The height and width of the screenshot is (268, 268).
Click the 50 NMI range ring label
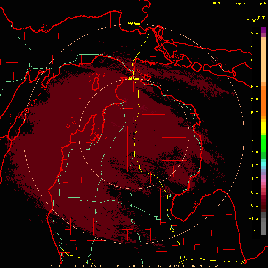[134, 79]
